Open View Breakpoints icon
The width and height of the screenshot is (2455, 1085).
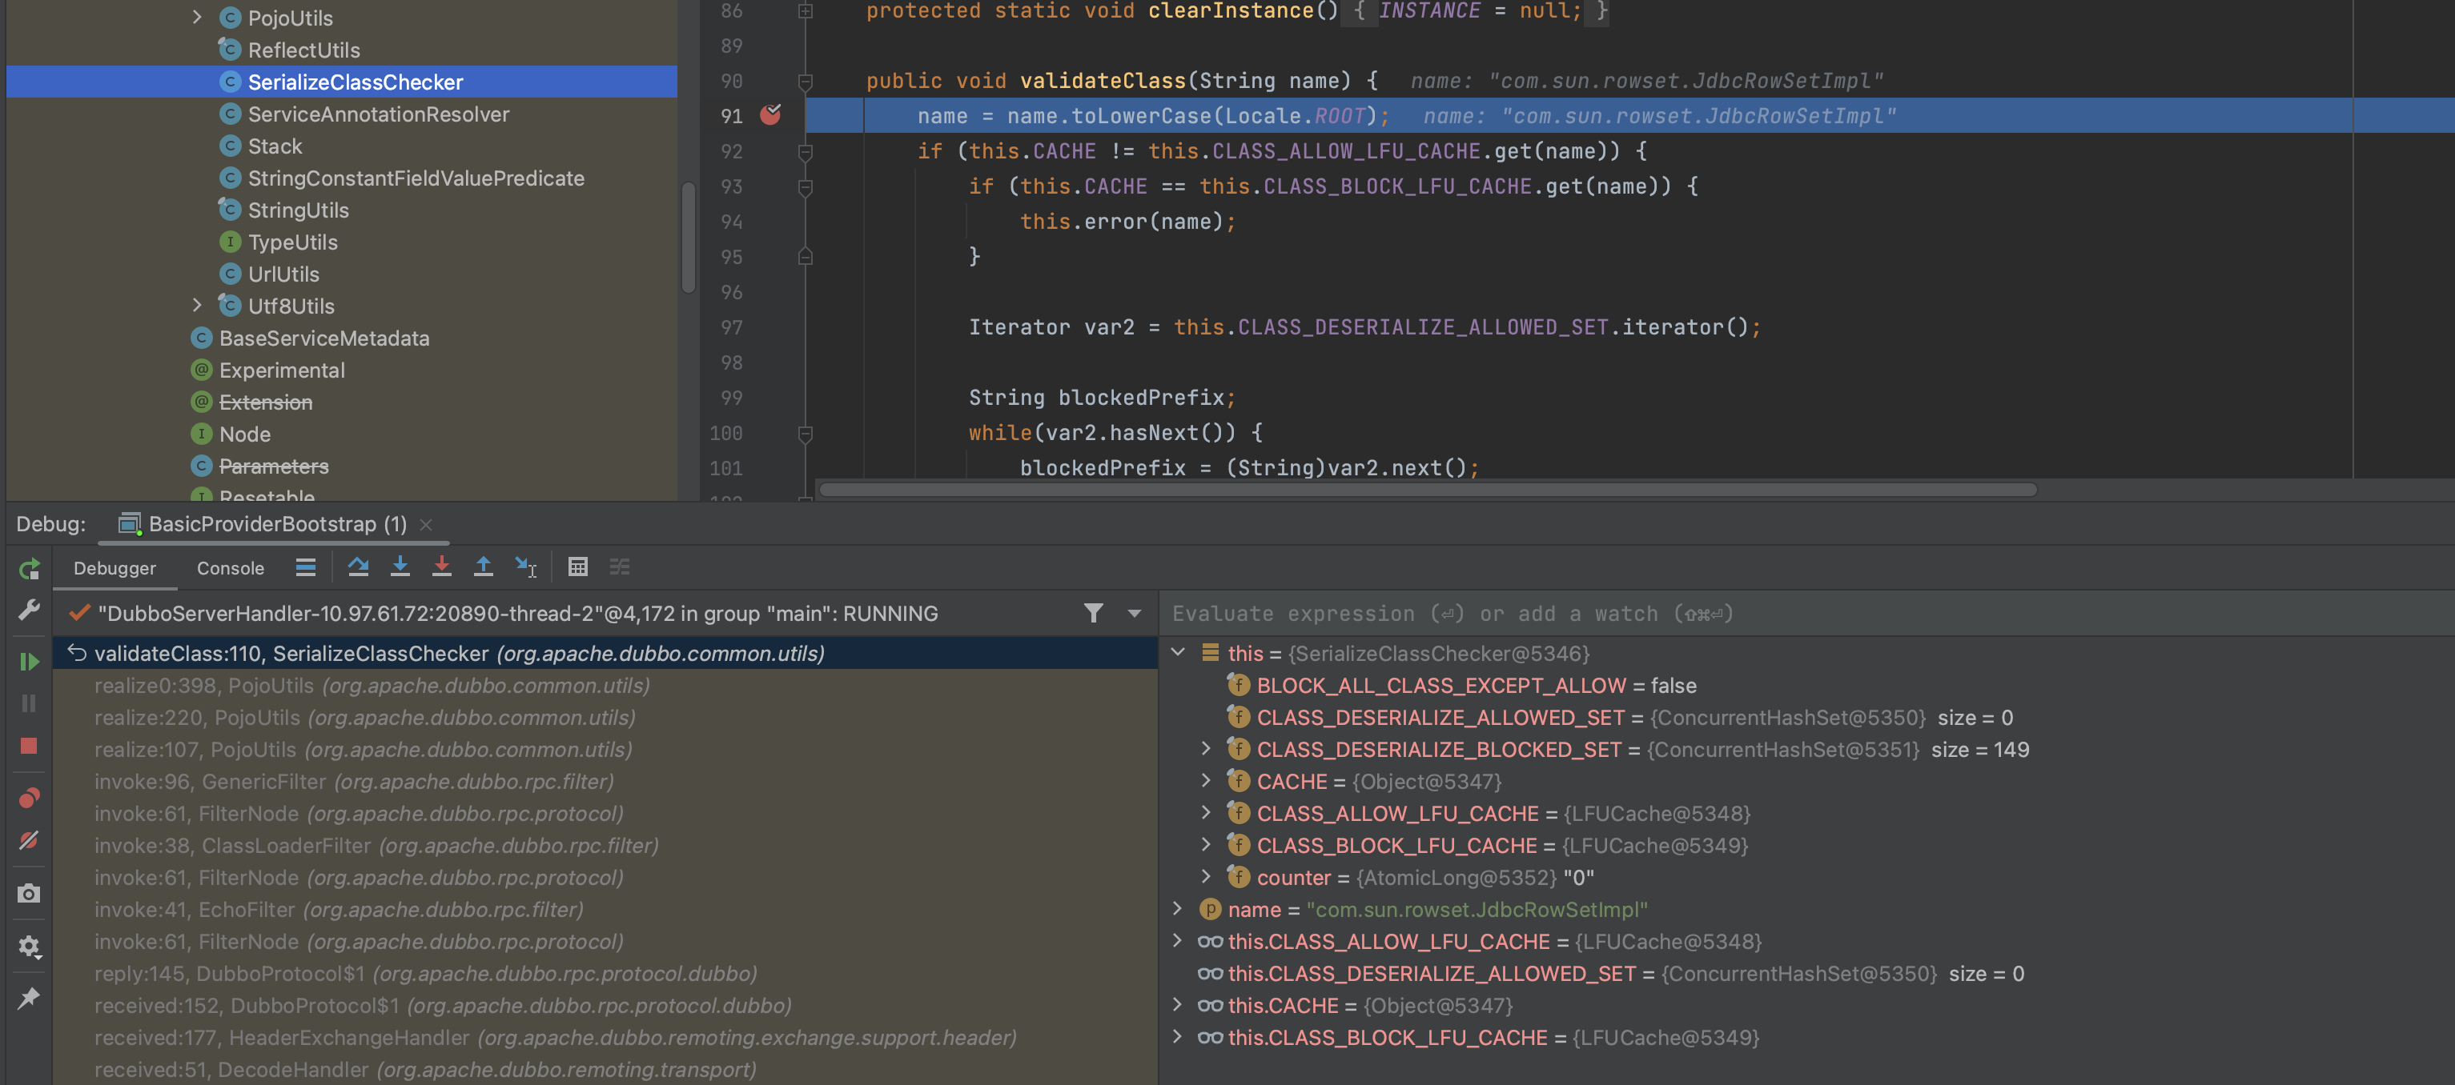tap(29, 797)
